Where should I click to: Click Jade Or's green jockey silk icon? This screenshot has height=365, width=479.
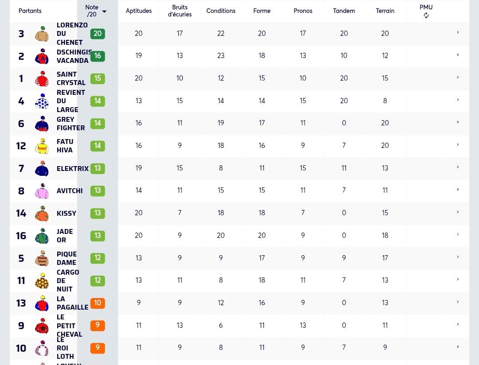pos(42,236)
